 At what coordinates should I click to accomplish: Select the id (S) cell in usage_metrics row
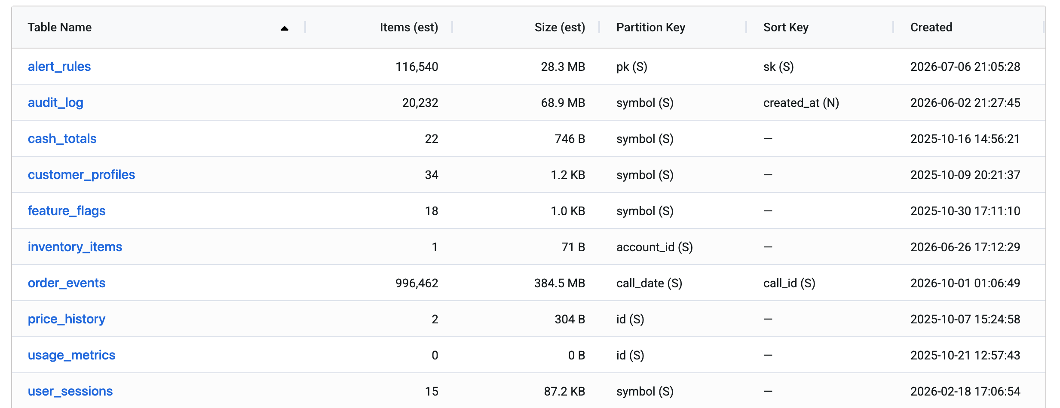pyautogui.click(x=630, y=355)
